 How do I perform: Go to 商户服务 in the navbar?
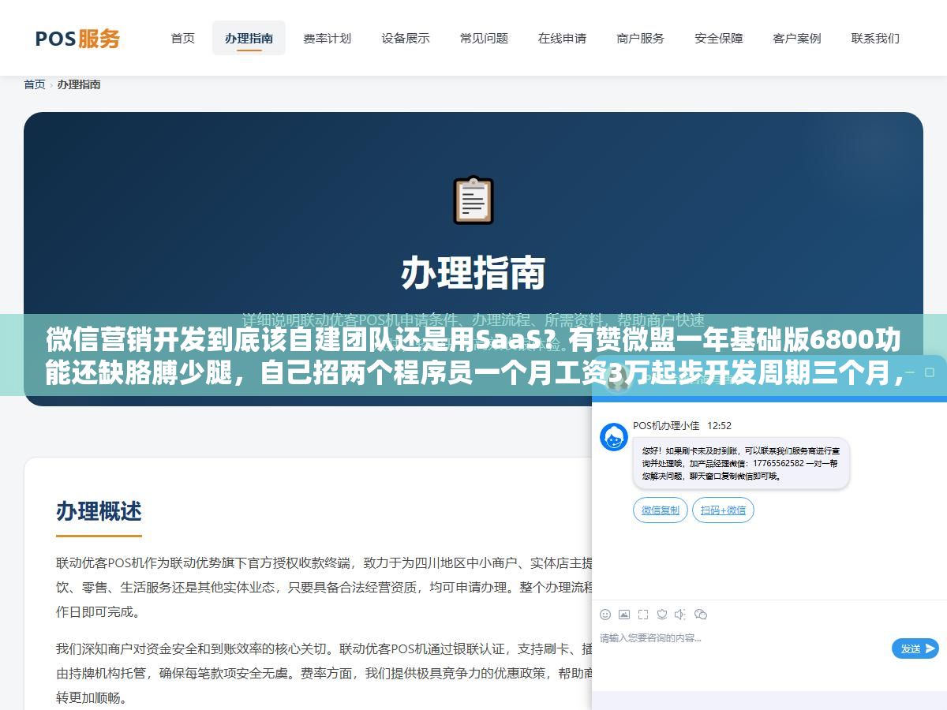point(640,38)
